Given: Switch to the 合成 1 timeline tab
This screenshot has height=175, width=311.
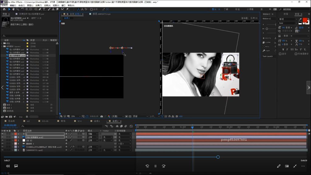Looking at the screenshot, I should pyautogui.click(x=96, y=121).
